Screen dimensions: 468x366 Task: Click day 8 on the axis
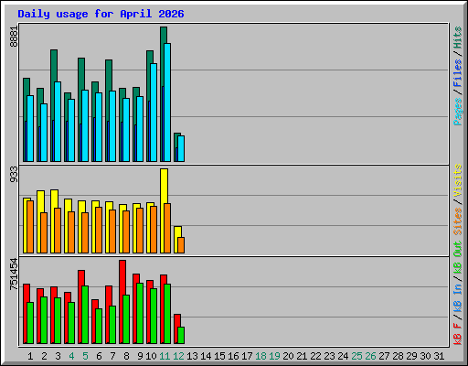(126, 356)
